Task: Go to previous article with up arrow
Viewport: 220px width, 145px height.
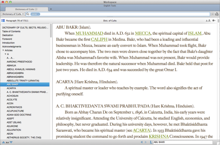Action: click(x=4, y=142)
